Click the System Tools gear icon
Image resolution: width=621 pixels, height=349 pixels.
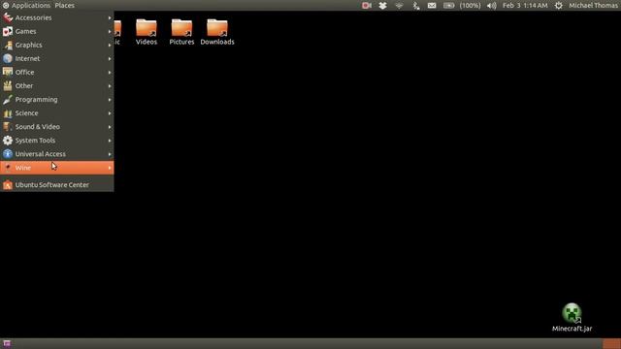pos(8,141)
